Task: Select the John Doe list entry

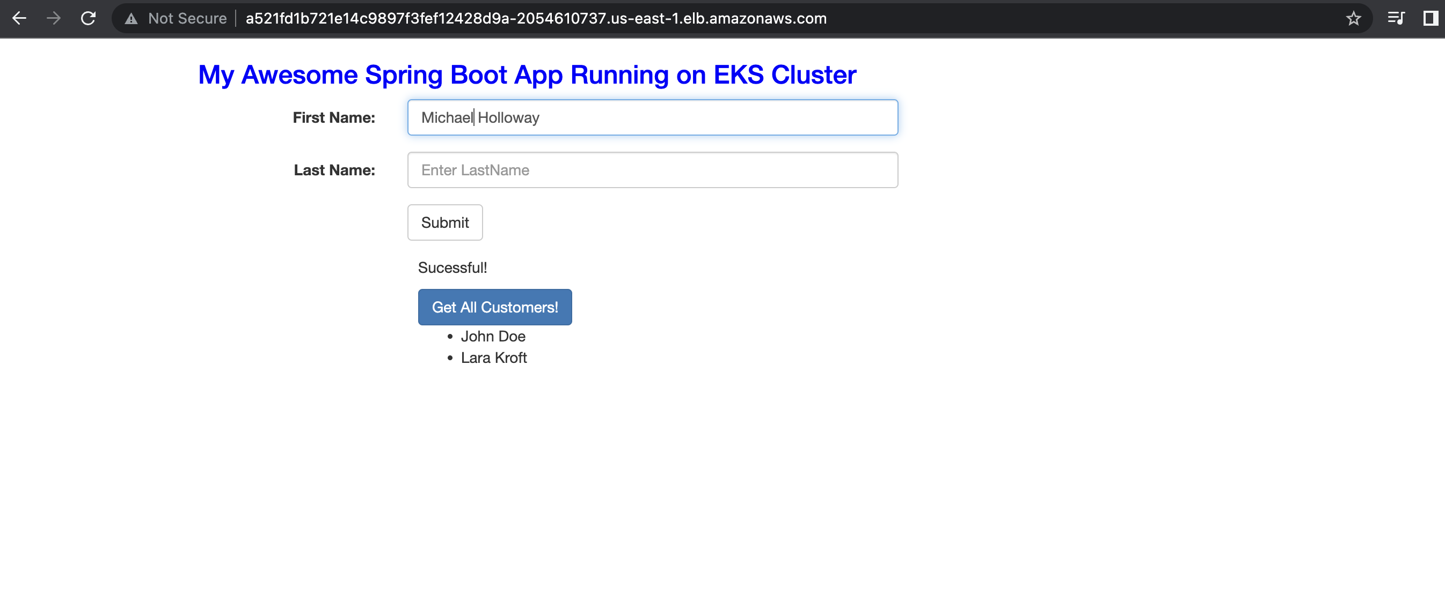Action: point(493,336)
